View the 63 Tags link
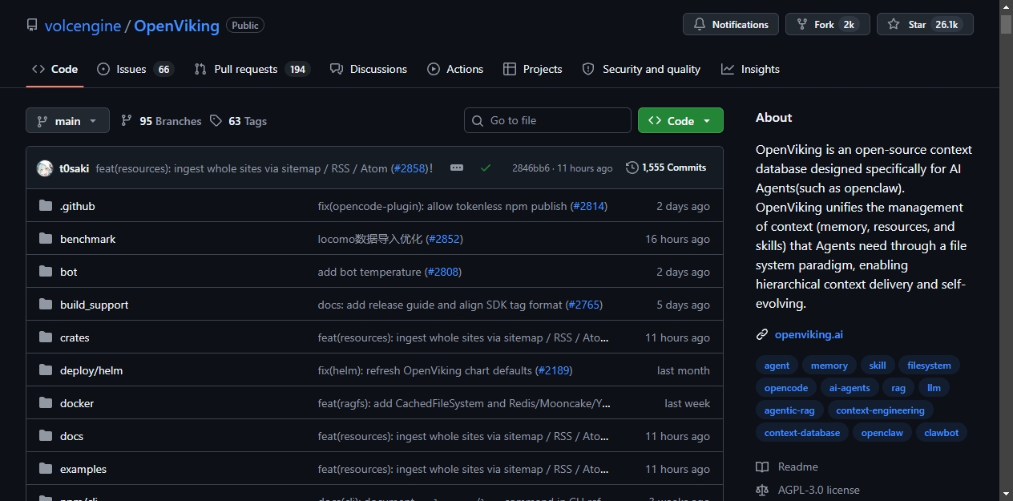 (238, 121)
